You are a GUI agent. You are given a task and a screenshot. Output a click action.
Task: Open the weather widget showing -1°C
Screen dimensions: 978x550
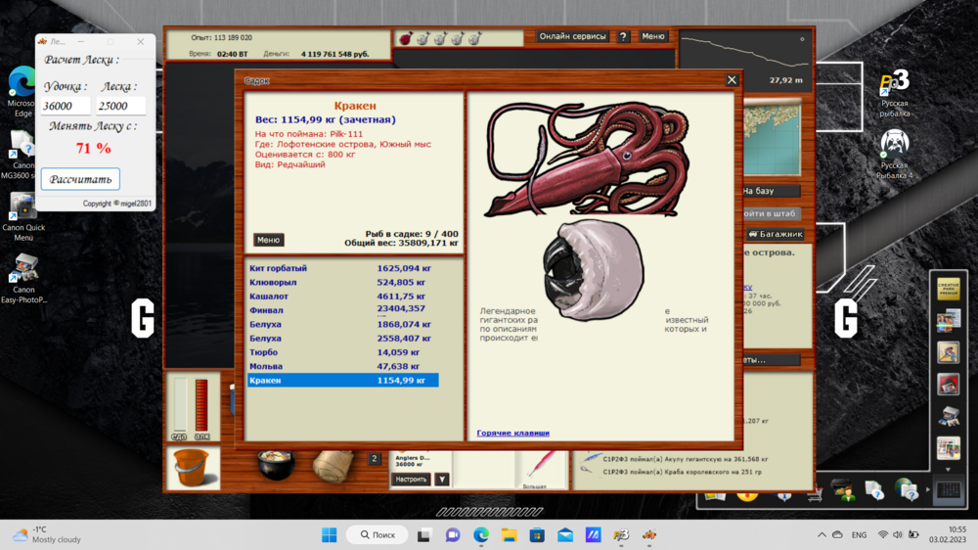[x=47, y=534]
